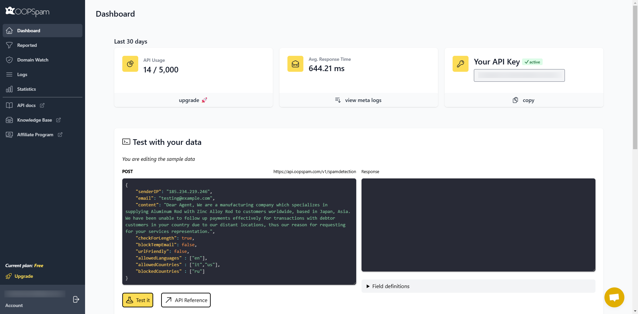Click the API docs book icon
Screen dimensions: 638x314
click(9, 105)
